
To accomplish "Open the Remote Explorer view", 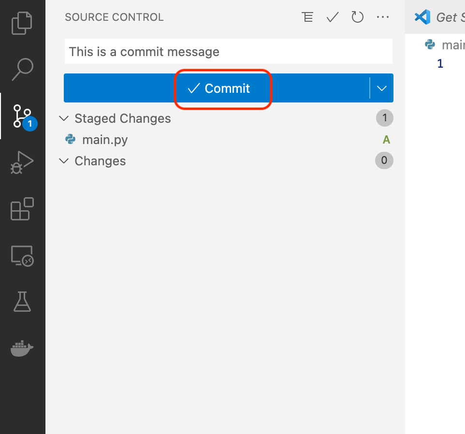I will tap(22, 256).
